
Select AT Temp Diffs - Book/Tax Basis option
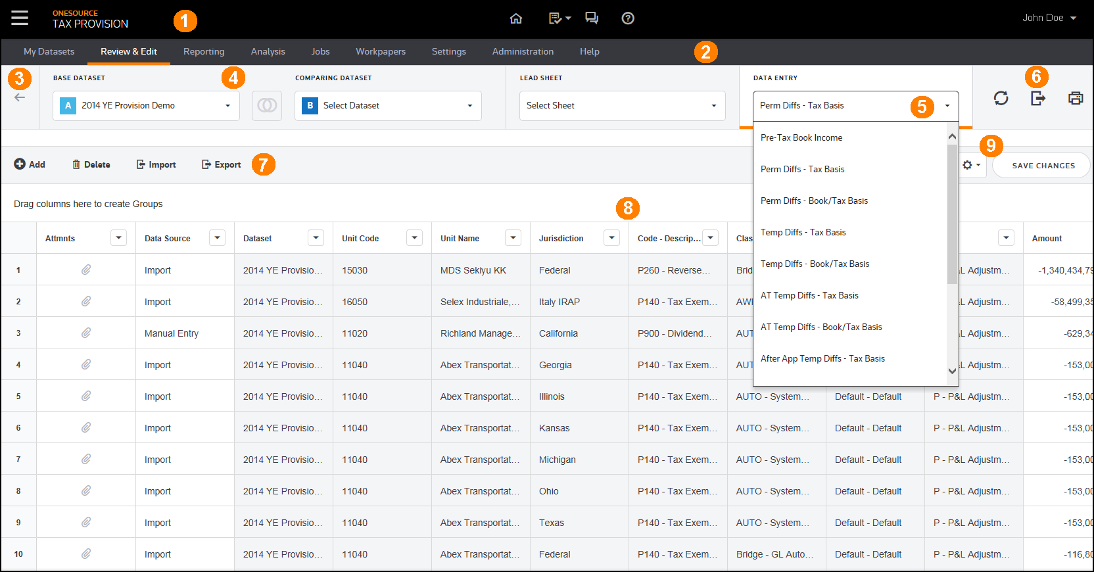850,327
